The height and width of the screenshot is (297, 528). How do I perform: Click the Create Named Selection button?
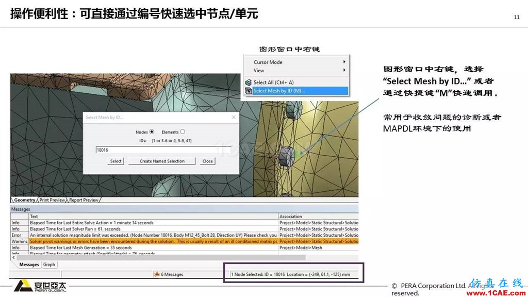(x=162, y=161)
